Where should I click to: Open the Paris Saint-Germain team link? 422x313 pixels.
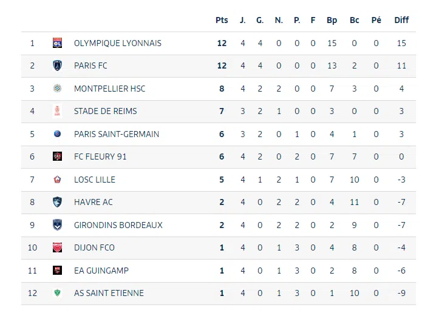[116, 134]
